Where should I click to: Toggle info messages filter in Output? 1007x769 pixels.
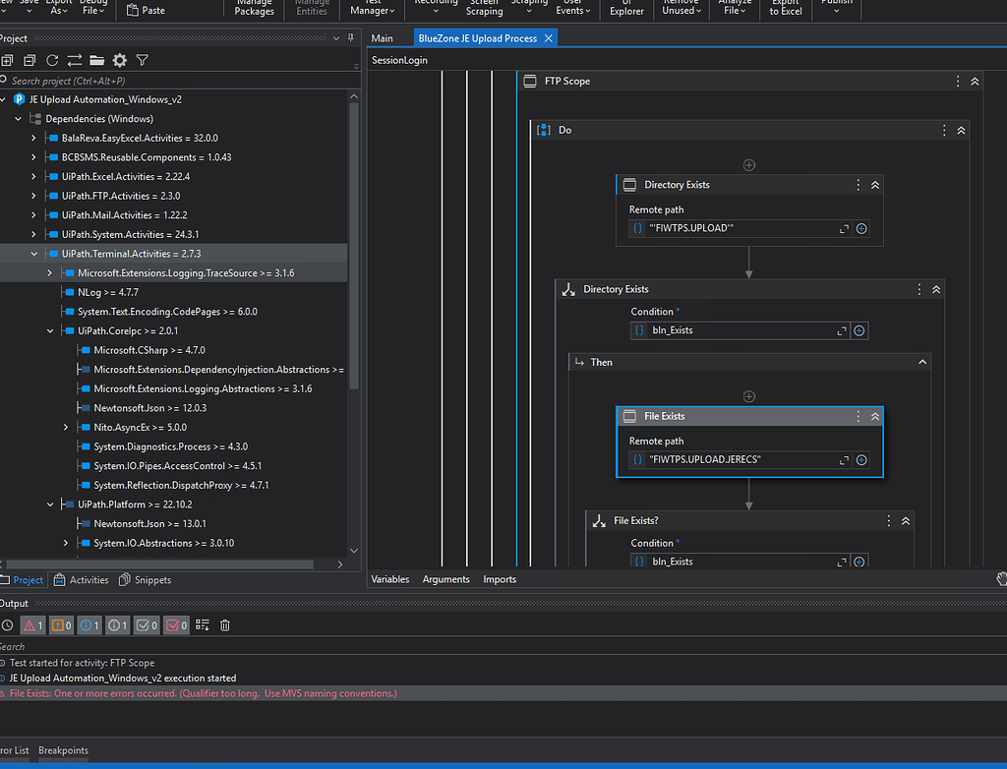click(89, 624)
